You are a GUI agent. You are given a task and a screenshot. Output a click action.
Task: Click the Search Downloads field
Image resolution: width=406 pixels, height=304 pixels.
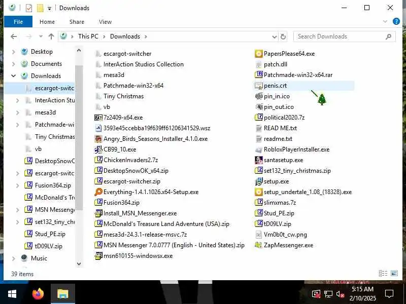pos(345,36)
